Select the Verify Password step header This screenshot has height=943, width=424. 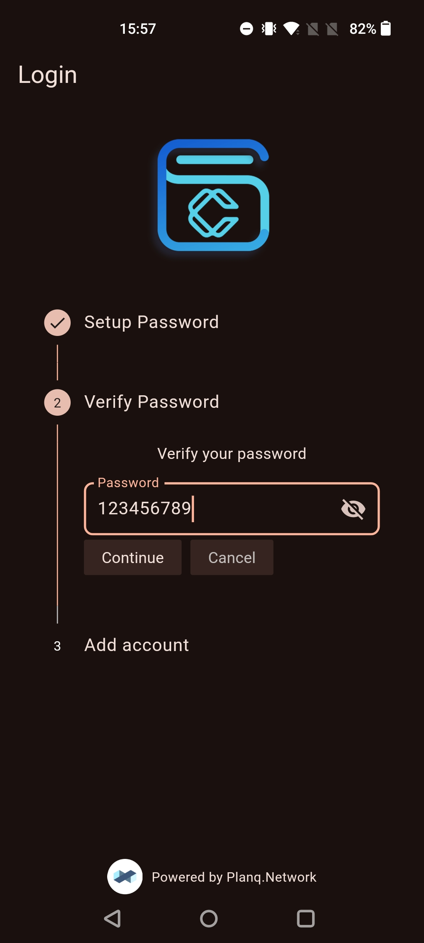click(x=152, y=402)
